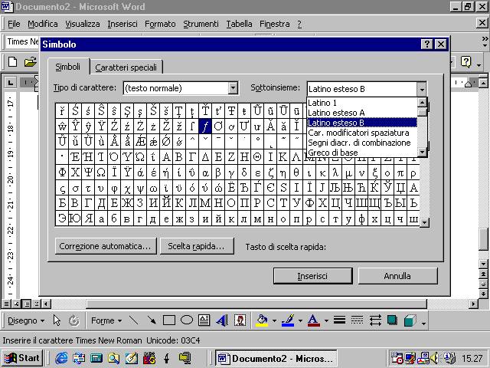Open the Line Style options icon
The width and height of the screenshot is (490, 368).
pos(339,320)
